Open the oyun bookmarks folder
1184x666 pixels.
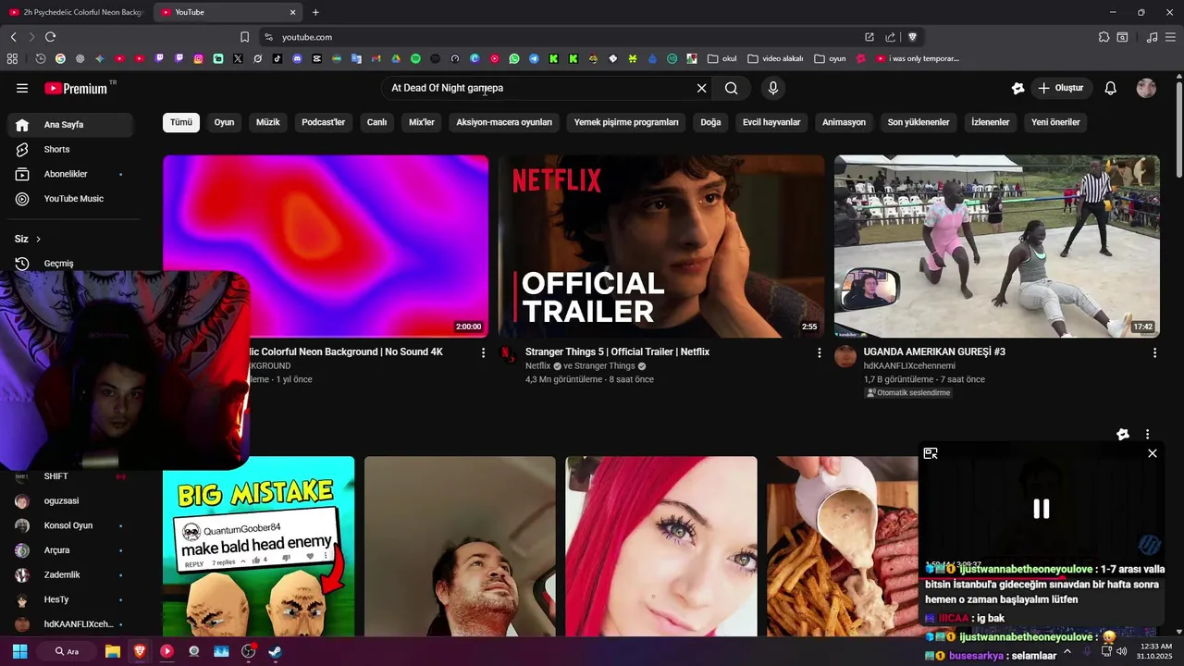(830, 58)
